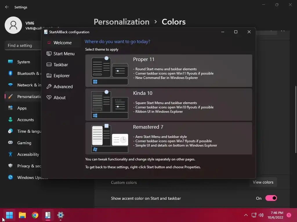
Task: Click the Advanced wrench icon
Action: click(49, 86)
